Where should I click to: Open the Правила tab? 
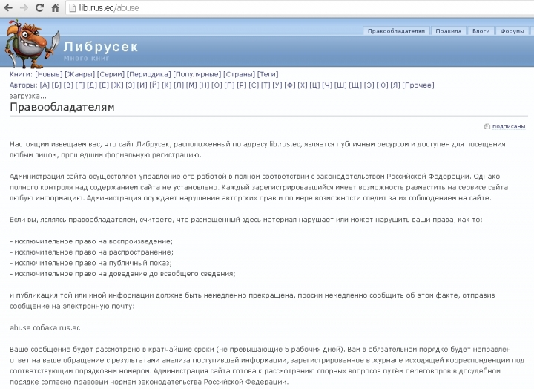click(x=449, y=31)
